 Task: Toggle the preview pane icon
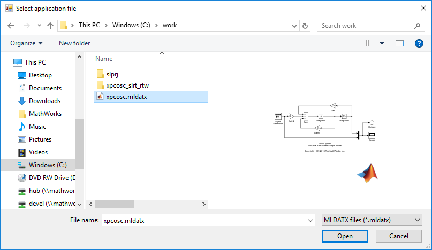coord(399,43)
